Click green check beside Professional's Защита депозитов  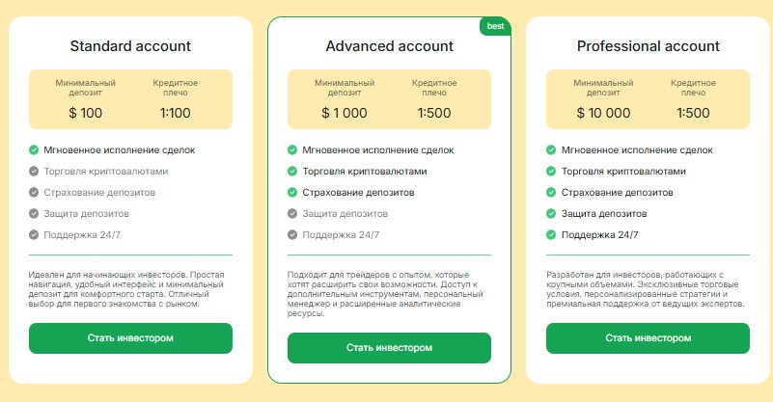click(551, 213)
